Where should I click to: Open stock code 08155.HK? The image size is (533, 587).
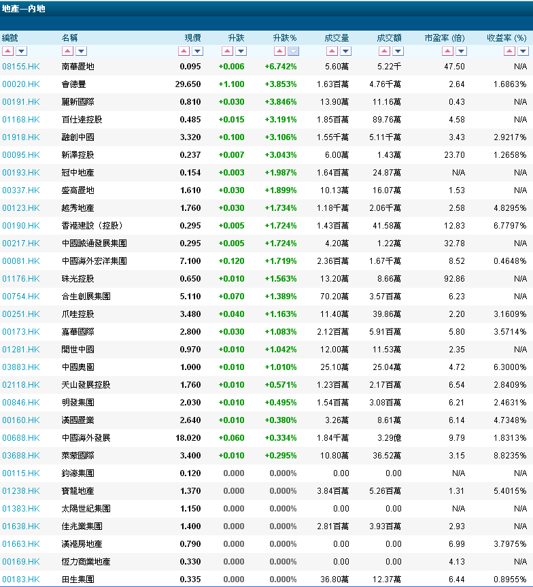coord(21,67)
